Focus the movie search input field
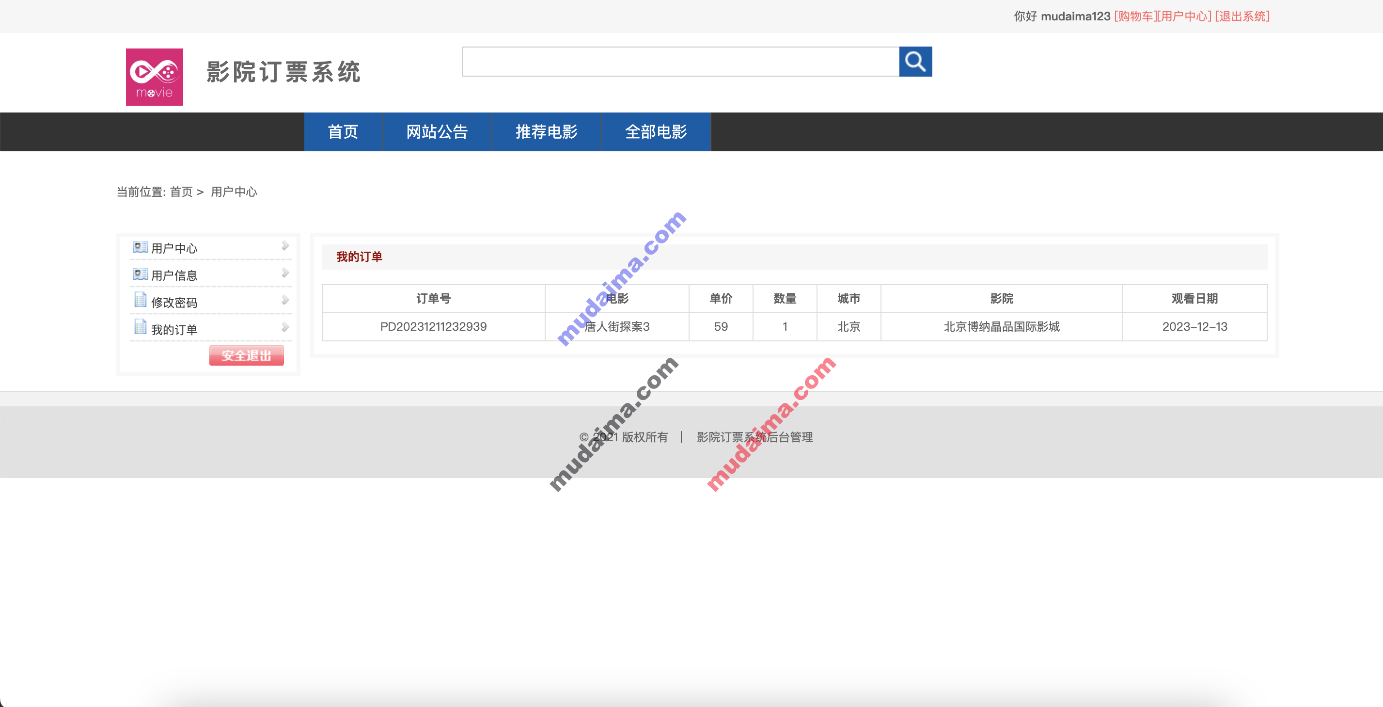 pos(681,62)
